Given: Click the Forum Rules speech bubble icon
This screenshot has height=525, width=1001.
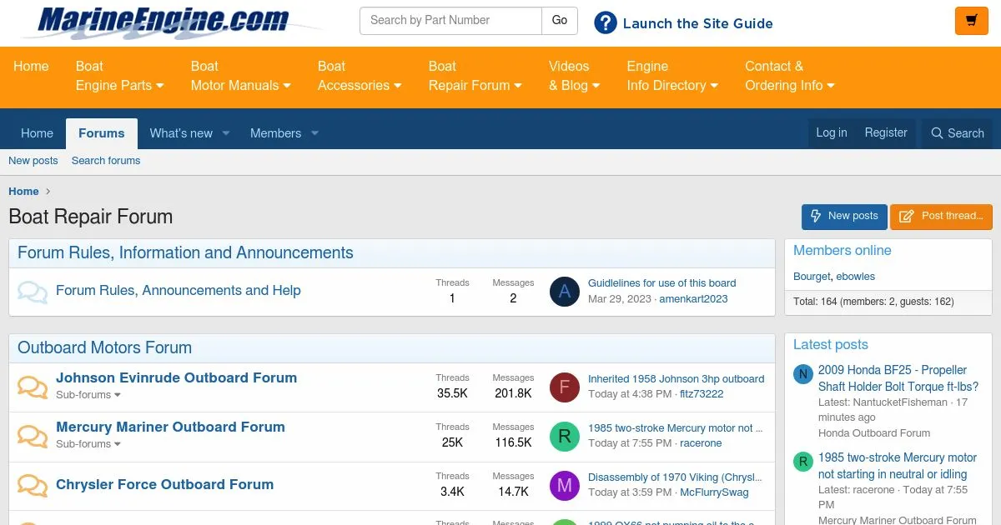Looking at the screenshot, I should tap(33, 292).
